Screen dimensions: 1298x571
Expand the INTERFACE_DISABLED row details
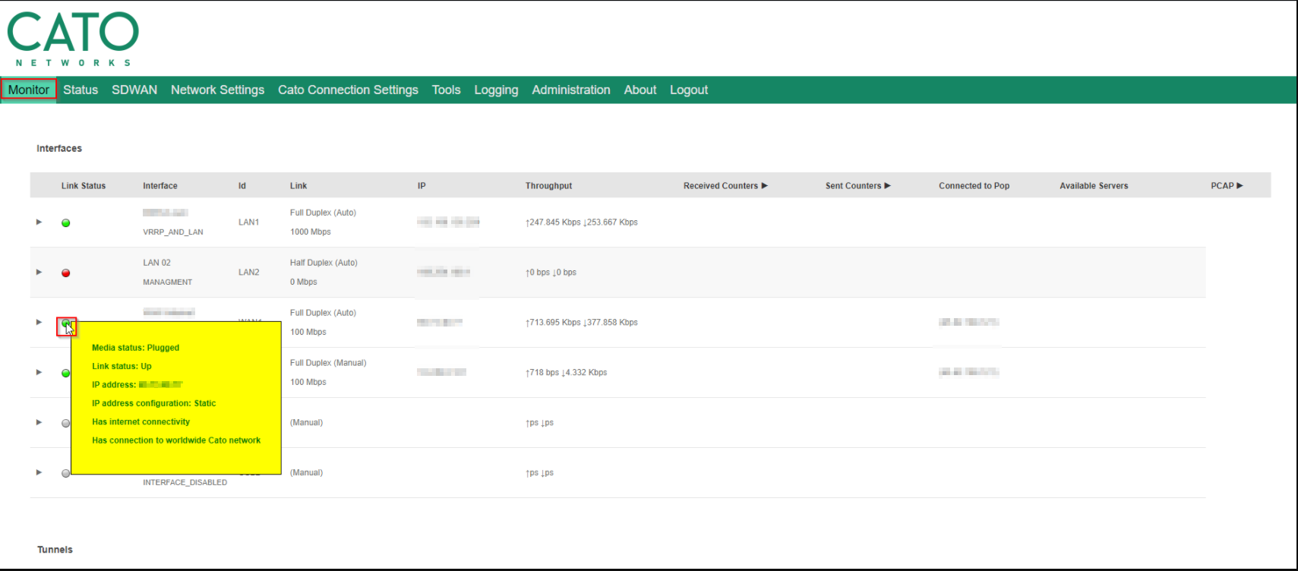click(39, 473)
